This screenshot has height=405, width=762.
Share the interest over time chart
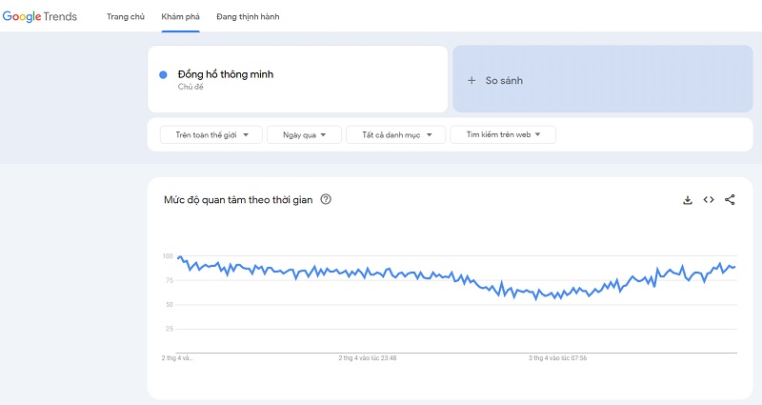click(x=730, y=200)
